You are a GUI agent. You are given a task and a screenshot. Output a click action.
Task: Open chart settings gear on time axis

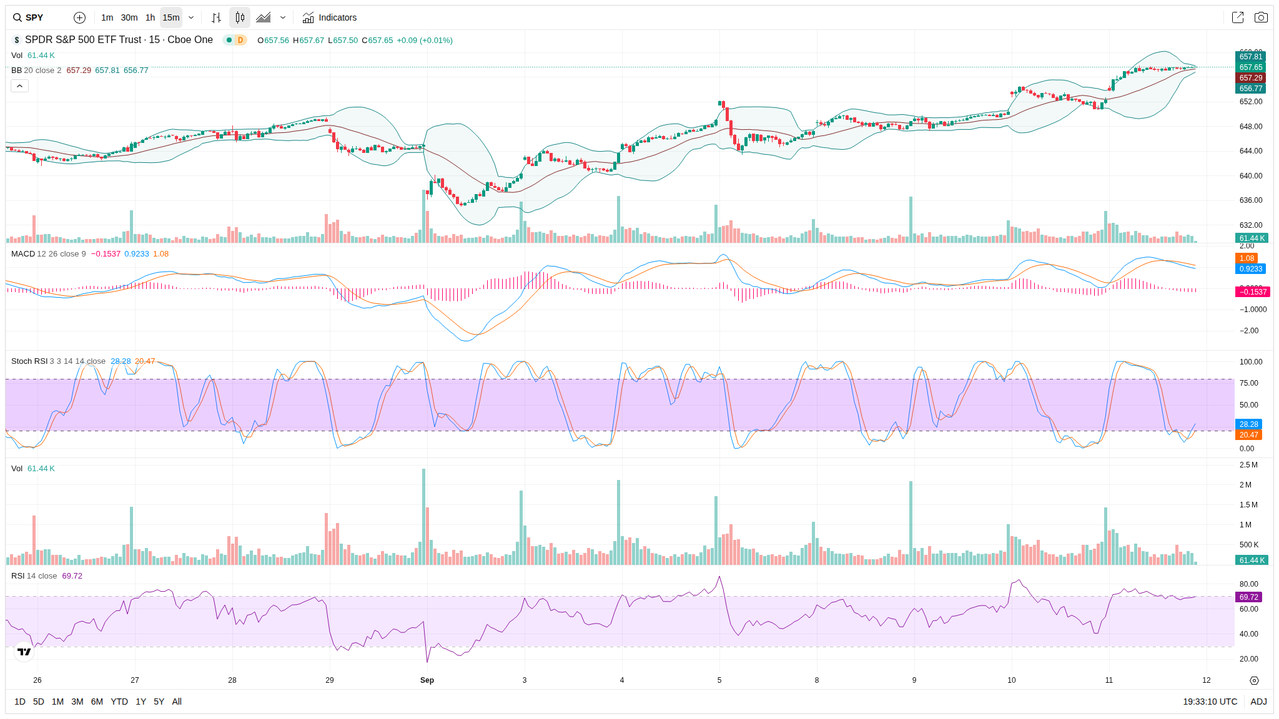[1254, 680]
